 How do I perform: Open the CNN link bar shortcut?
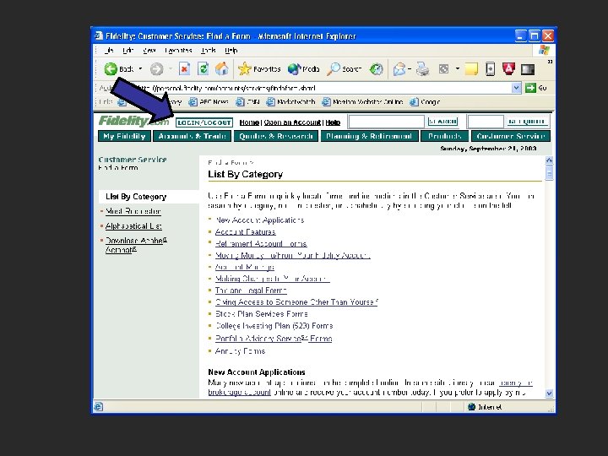coord(247,102)
